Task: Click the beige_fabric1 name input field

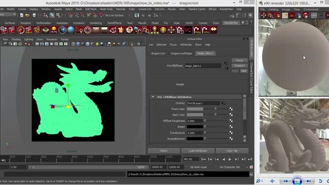Action: [203, 66]
